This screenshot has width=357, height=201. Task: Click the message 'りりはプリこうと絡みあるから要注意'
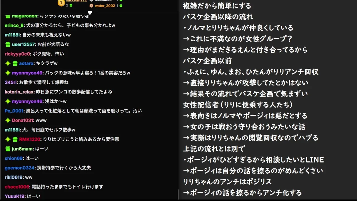coord(81,139)
